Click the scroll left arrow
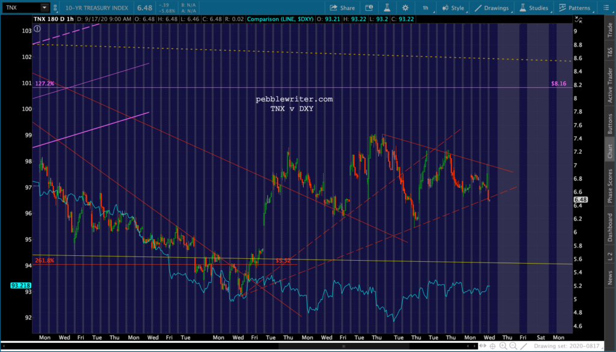616x352 pixels. (468, 346)
